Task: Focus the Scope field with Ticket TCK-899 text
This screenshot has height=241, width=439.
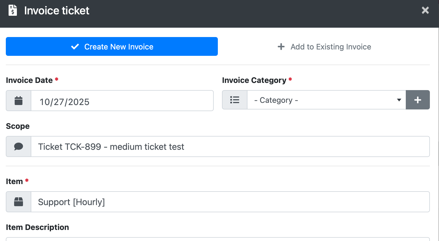Action: coord(230,146)
